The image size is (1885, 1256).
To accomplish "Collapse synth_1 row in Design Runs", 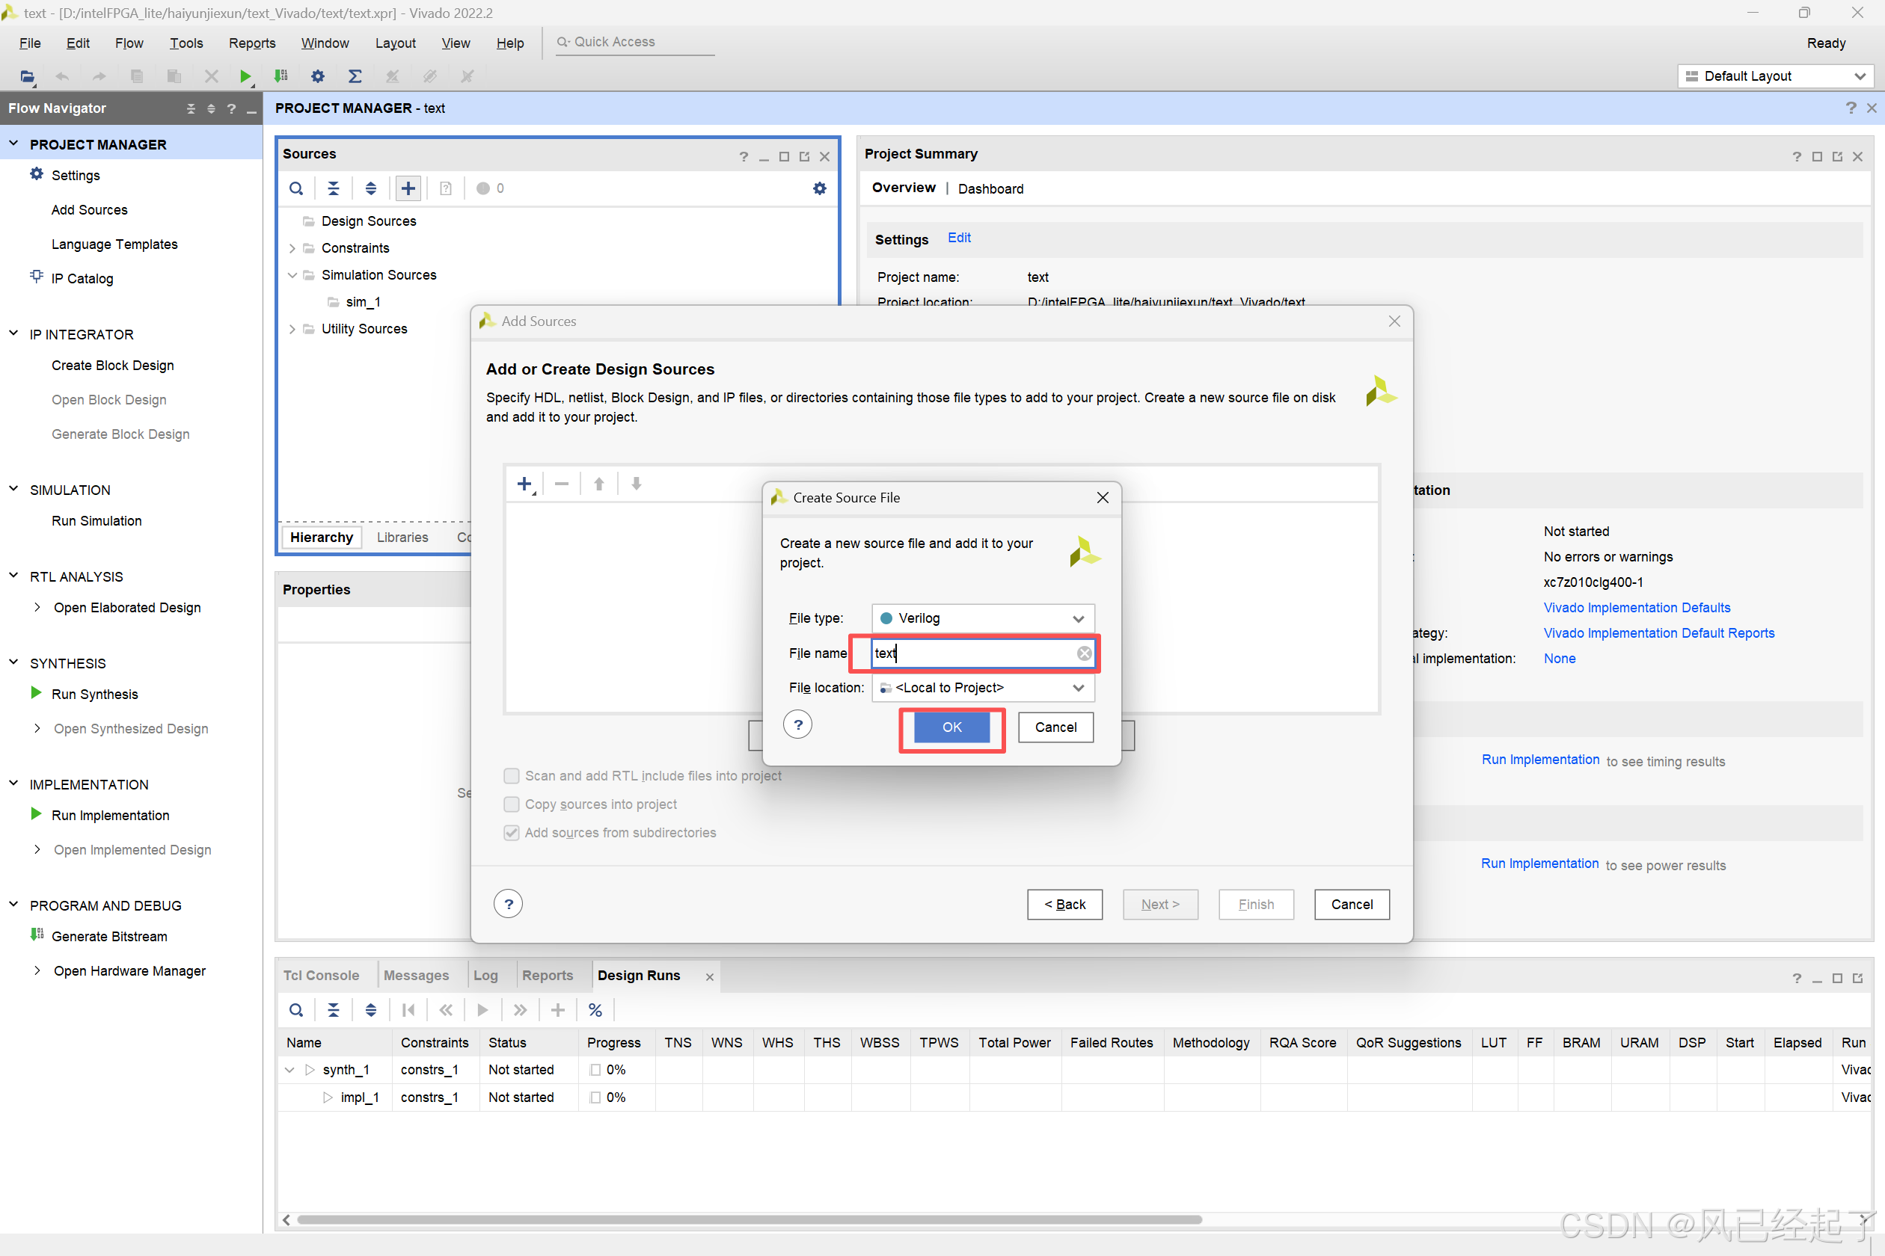I will [290, 1070].
